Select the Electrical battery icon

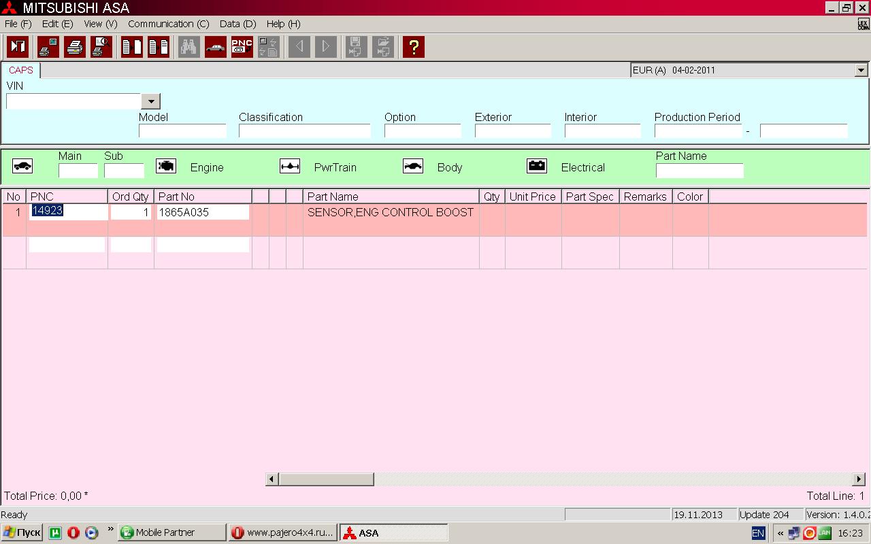tap(537, 167)
